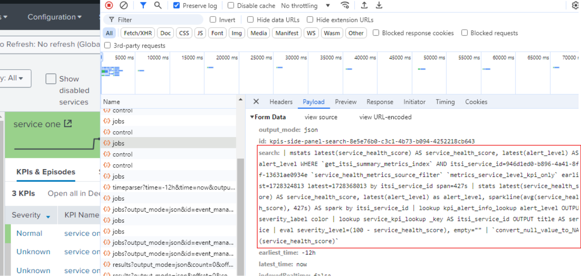Clear the network requests list
This screenshot has height=276, width=581.
tap(124, 5)
